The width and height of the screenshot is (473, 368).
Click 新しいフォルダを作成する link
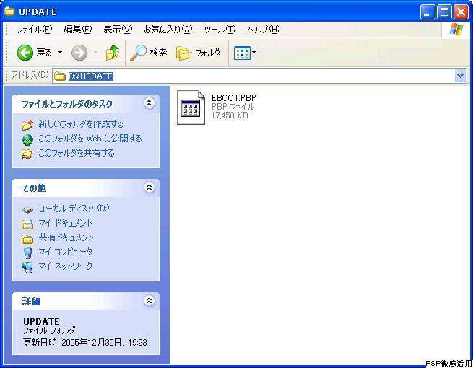click(x=81, y=124)
